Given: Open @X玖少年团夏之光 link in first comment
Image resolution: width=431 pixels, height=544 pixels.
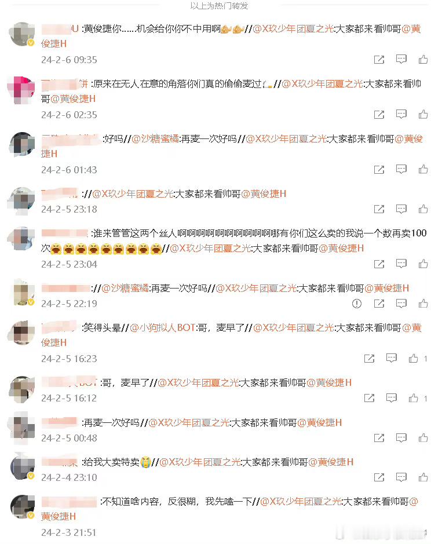Looking at the screenshot, I should [293, 29].
